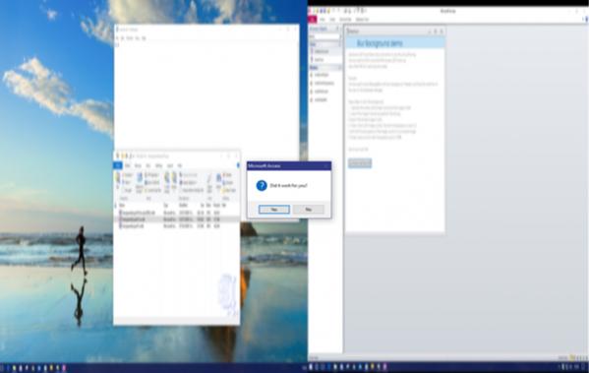This screenshot has height=373, width=589.
Task: Click the blue question mark icon in dialog
Action: click(262, 185)
